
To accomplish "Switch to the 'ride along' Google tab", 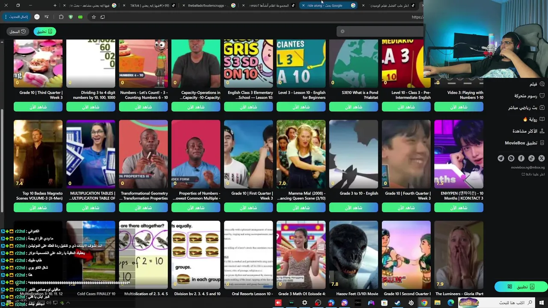I will point(329,5).
